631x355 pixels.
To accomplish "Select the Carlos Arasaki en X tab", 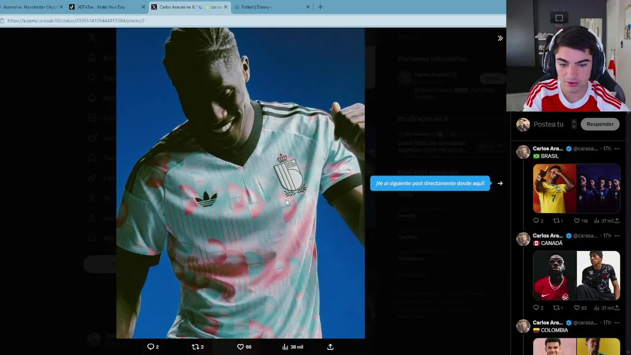I will [x=189, y=7].
